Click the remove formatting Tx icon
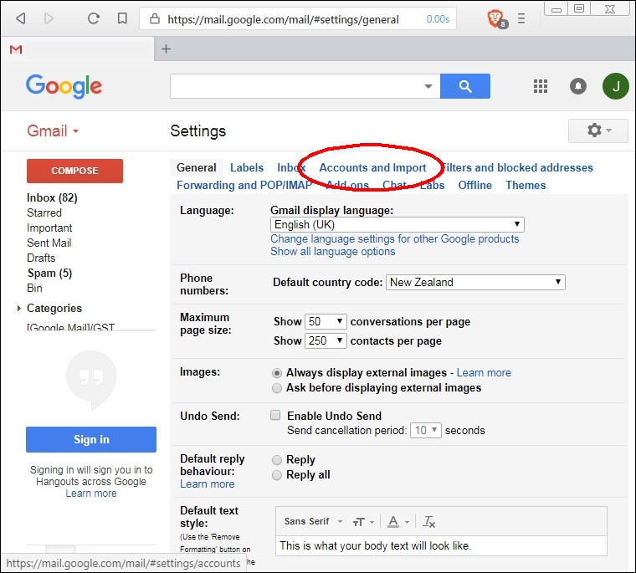The height and width of the screenshot is (573, 636). (428, 521)
